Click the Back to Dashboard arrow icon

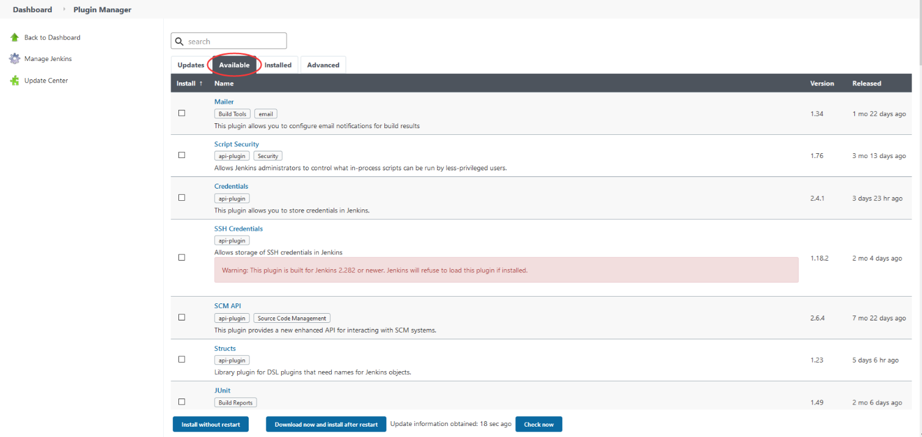click(15, 37)
